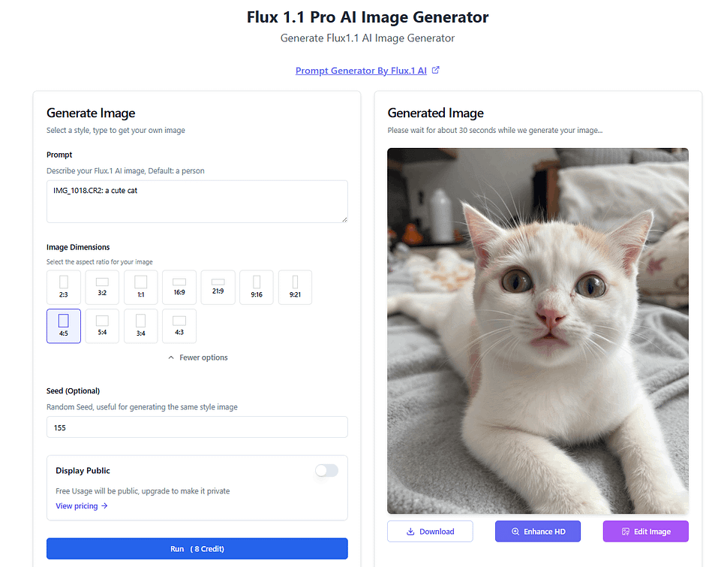
Task: Open the Prompt Generator By Flux.1 AI link
Action: (361, 71)
